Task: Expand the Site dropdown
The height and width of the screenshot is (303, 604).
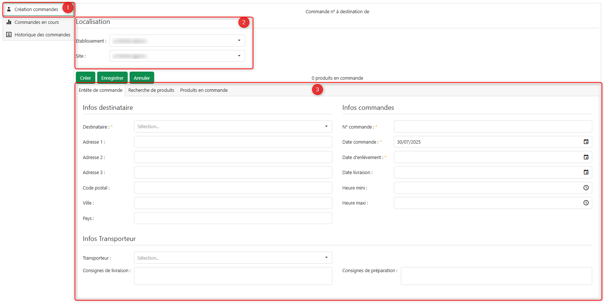Action: click(x=239, y=56)
